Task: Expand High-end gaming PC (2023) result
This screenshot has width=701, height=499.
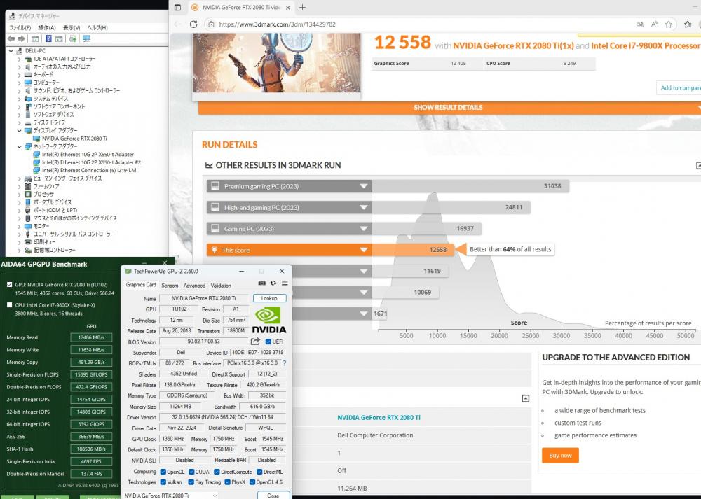Action: click(364, 208)
